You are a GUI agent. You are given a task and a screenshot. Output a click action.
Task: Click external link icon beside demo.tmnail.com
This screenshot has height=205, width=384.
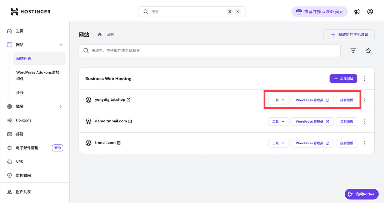(130, 121)
